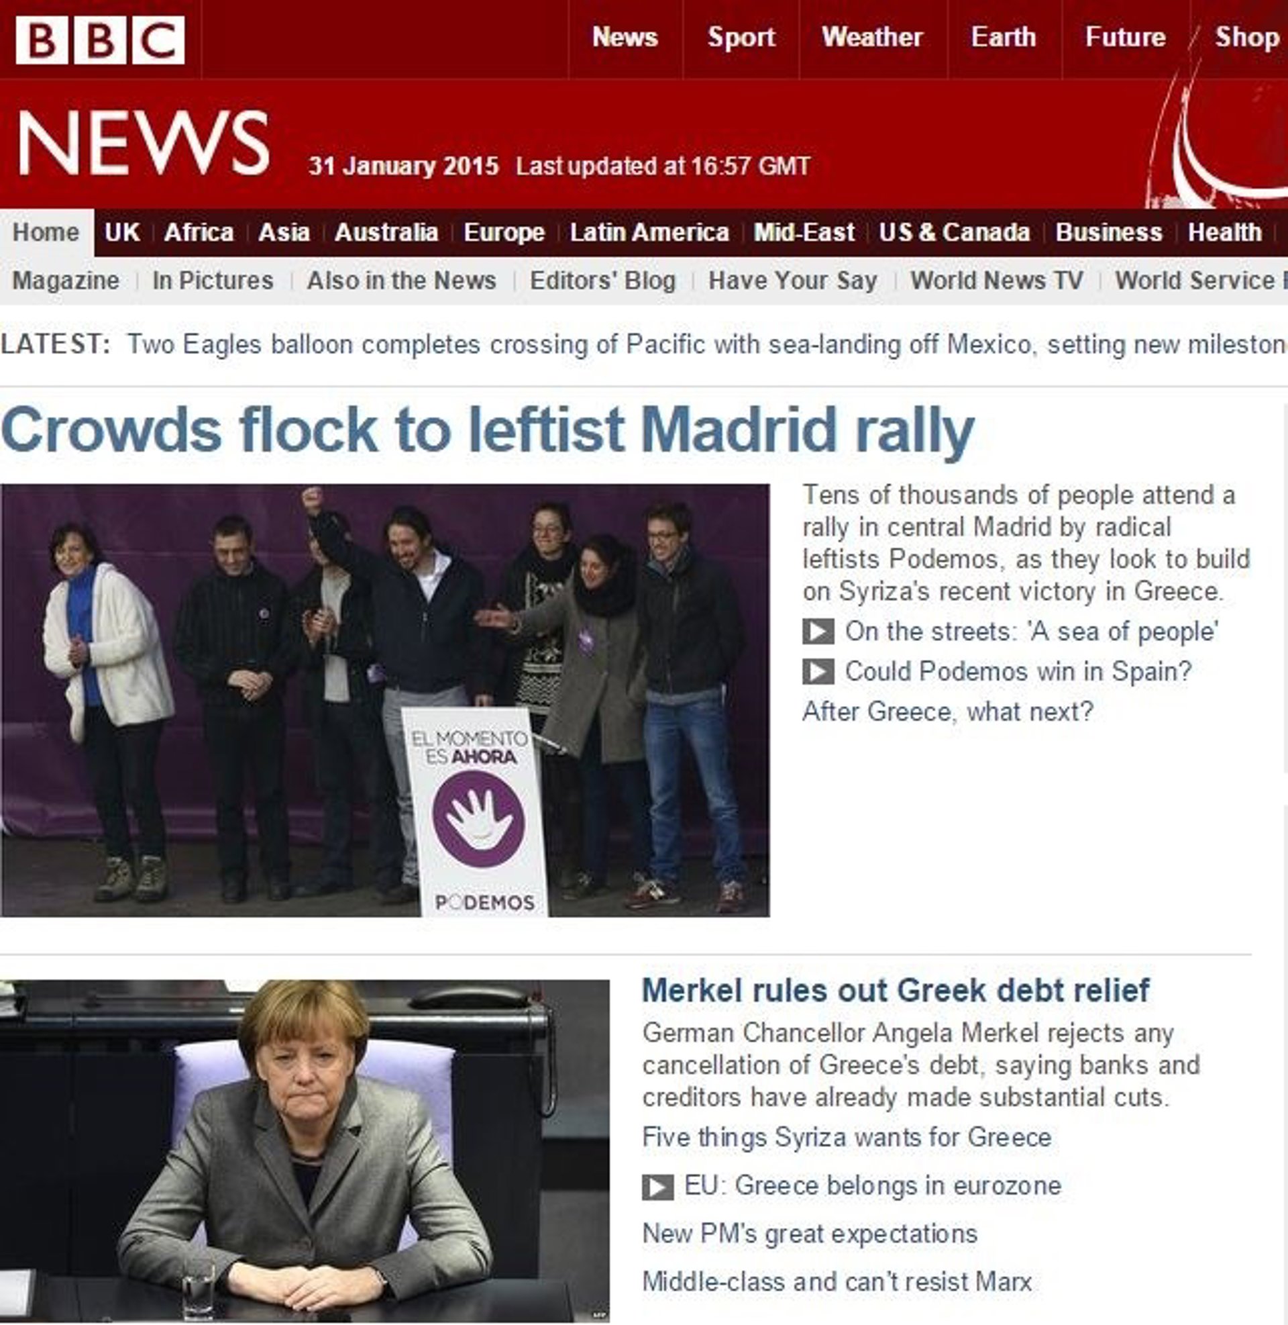The width and height of the screenshot is (1288, 1325).
Task: Click the large NEWS masthead logo
Action: click(x=144, y=144)
